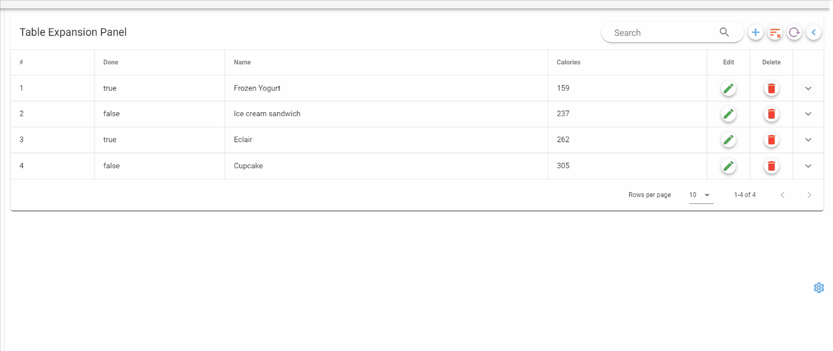
Task: Click the magnifier icon in the search box
Action: tap(724, 32)
